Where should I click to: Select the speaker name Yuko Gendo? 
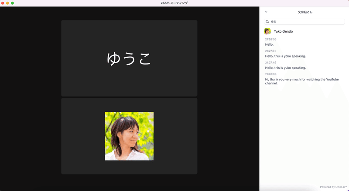pos(283,31)
